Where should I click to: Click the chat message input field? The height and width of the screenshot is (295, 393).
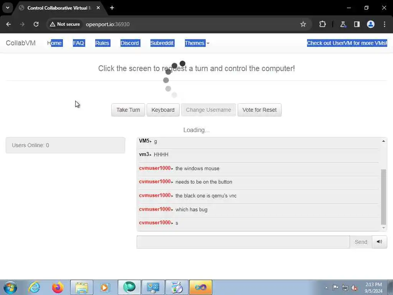243,242
